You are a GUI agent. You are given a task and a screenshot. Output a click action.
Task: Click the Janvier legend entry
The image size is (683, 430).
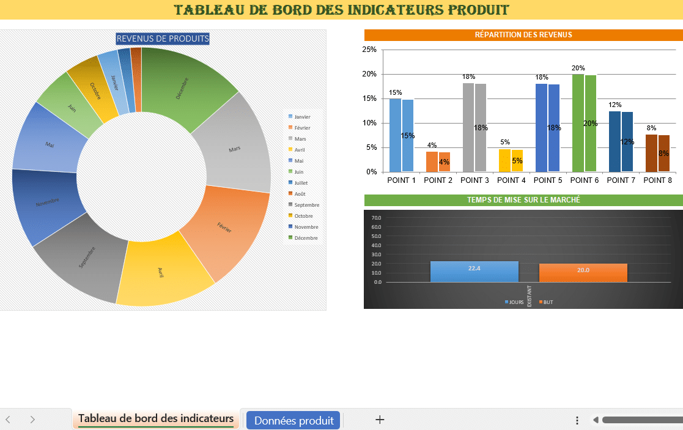click(x=302, y=116)
